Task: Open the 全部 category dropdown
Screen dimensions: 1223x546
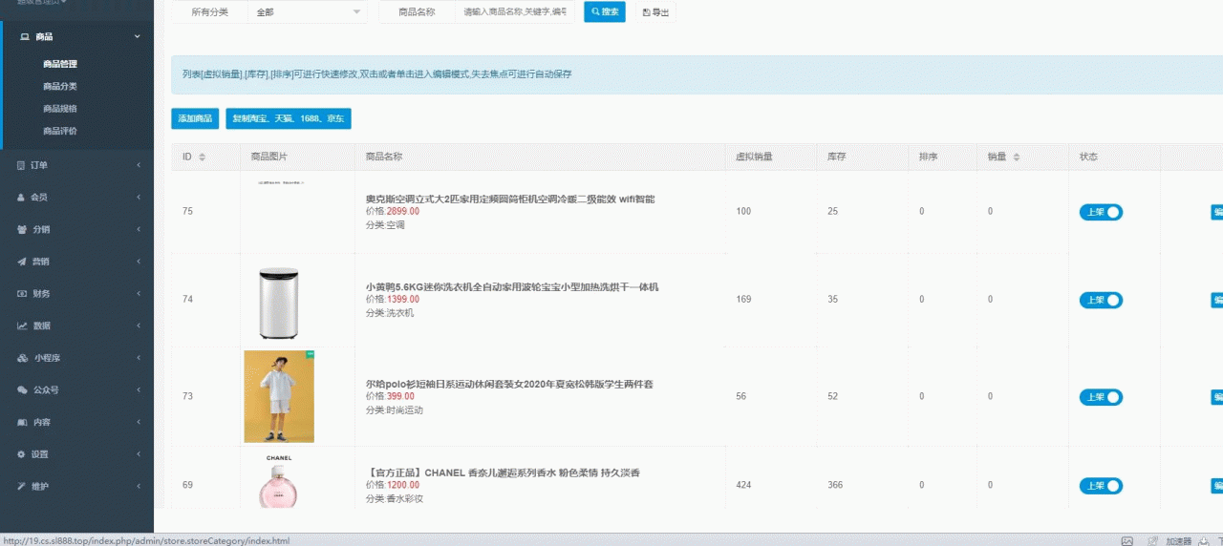Action: 307,12
